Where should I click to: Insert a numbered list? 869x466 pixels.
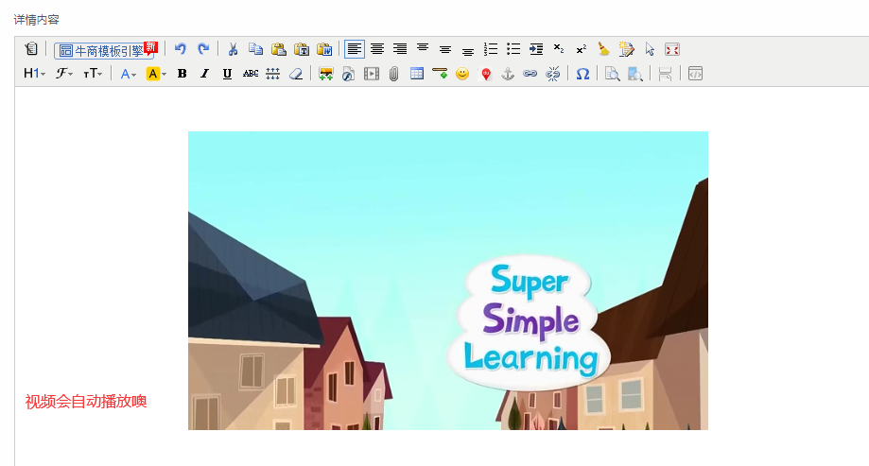pos(491,49)
